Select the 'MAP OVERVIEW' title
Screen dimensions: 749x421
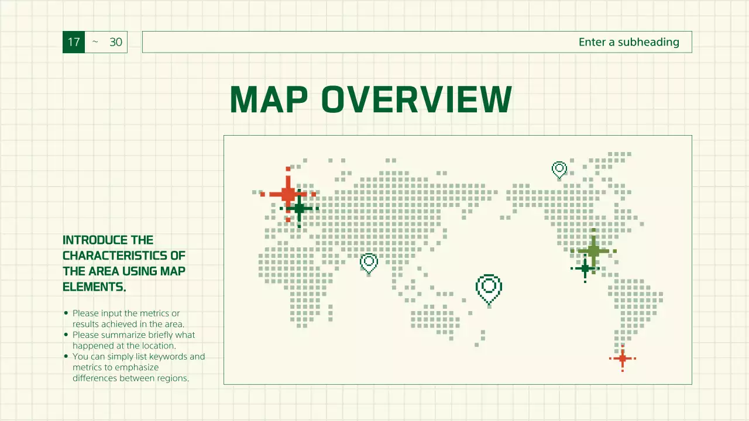coord(370,100)
